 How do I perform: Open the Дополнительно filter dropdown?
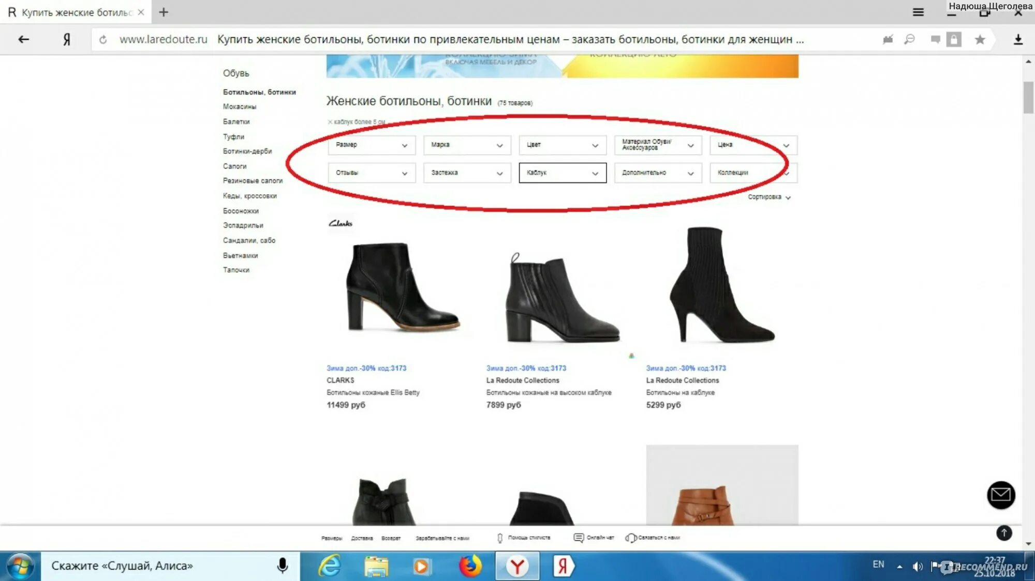(658, 173)
